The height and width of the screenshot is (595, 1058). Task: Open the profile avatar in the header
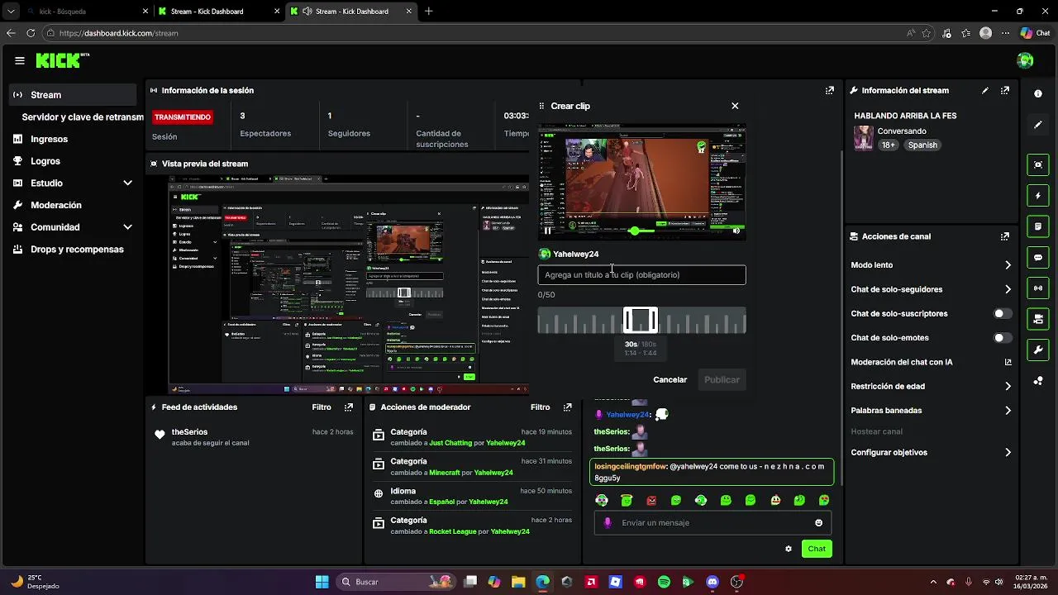pyautogui.click(x=1025, y=60)
